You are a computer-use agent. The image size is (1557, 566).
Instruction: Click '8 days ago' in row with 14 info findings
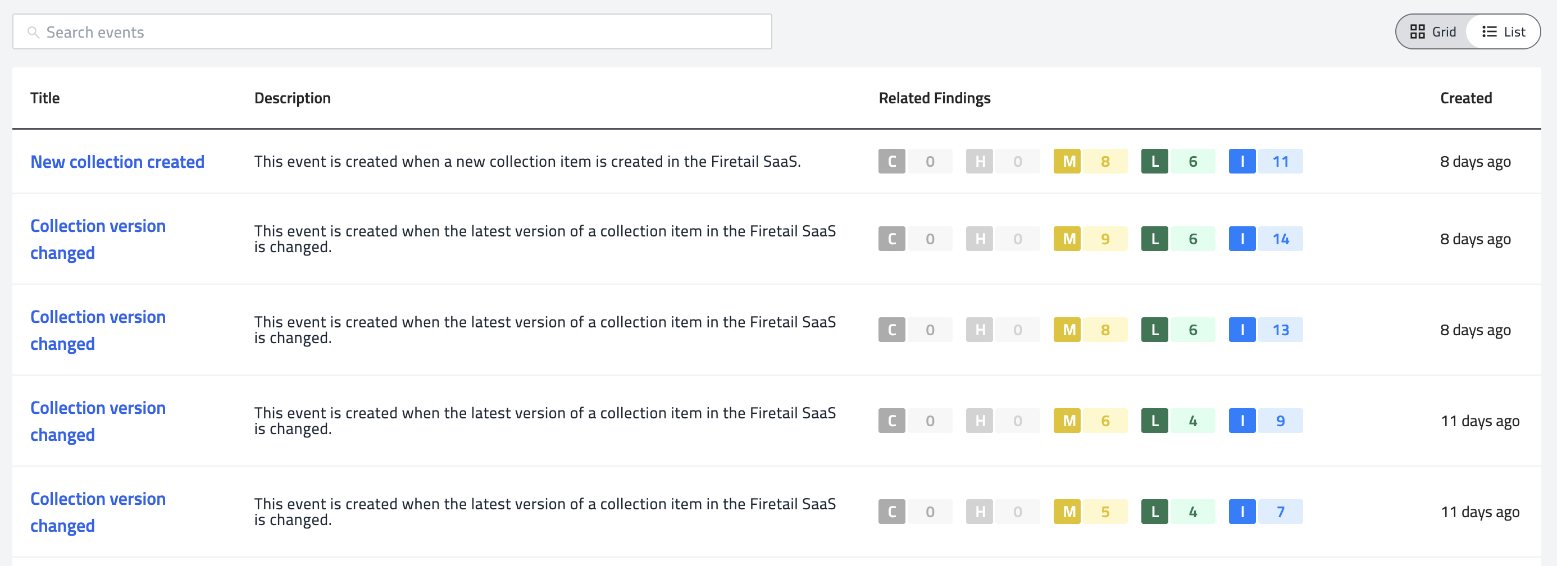click(1475, 239)
